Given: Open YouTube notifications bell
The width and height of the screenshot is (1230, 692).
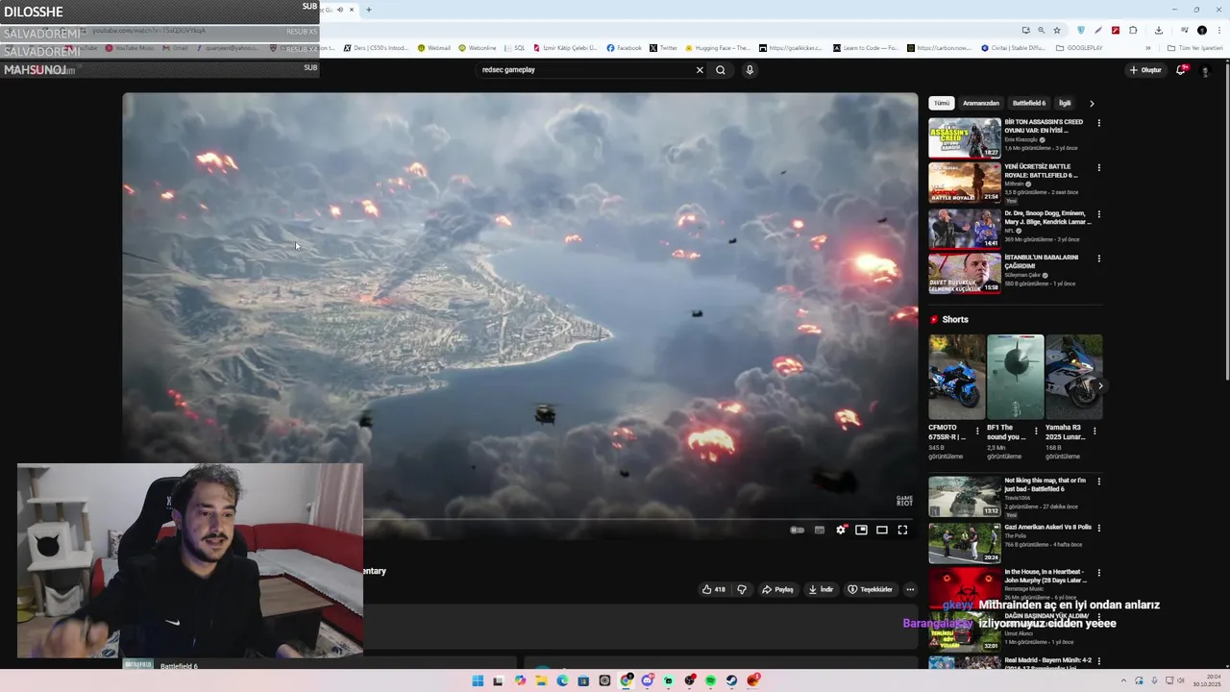Looking at the screenshot, I should [x=1181, y=69].
